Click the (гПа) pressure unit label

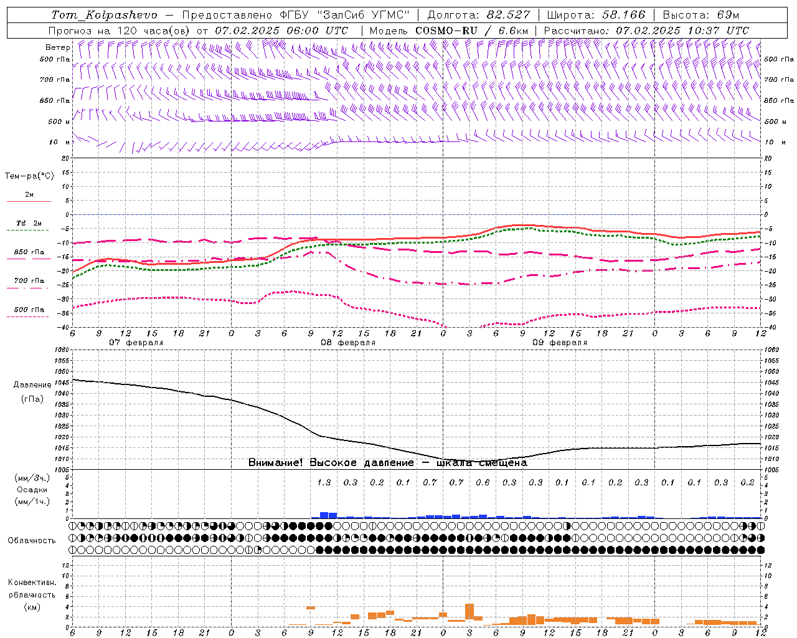[x=32, y=399]
